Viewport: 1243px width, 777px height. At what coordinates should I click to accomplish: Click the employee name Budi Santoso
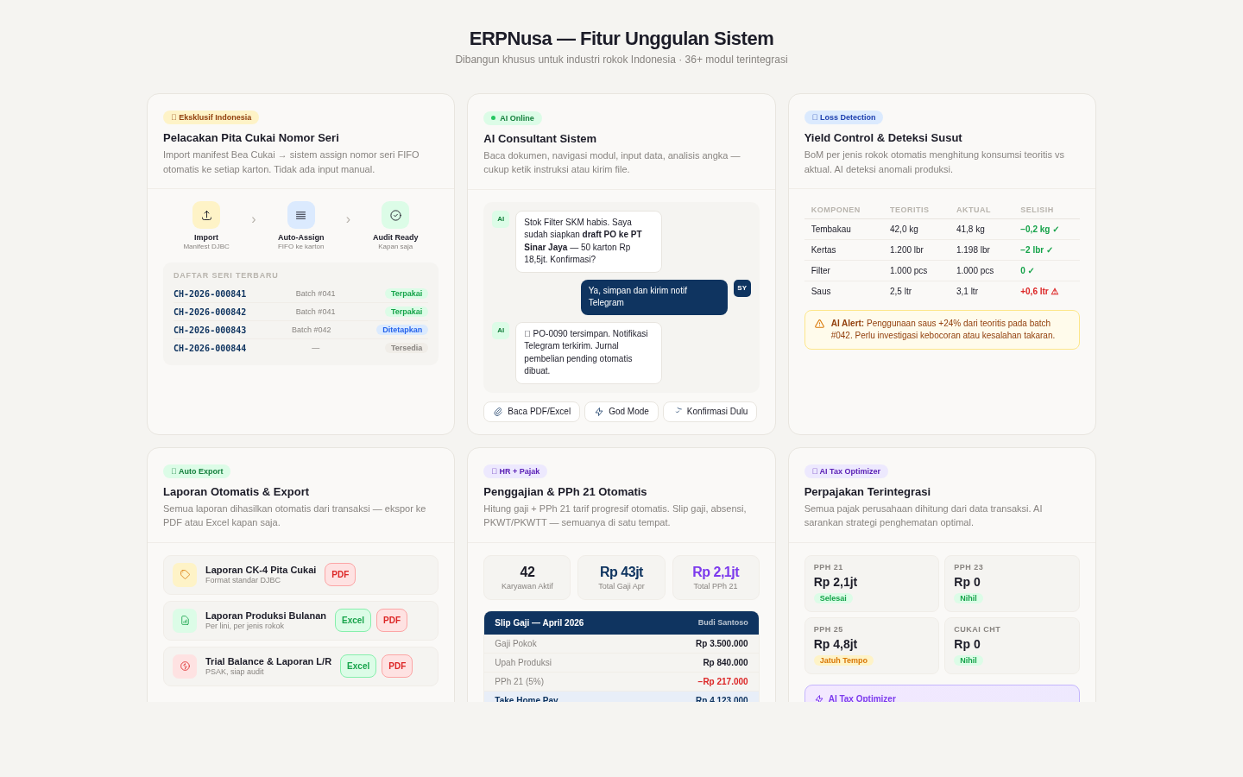[x=723, y=623]
